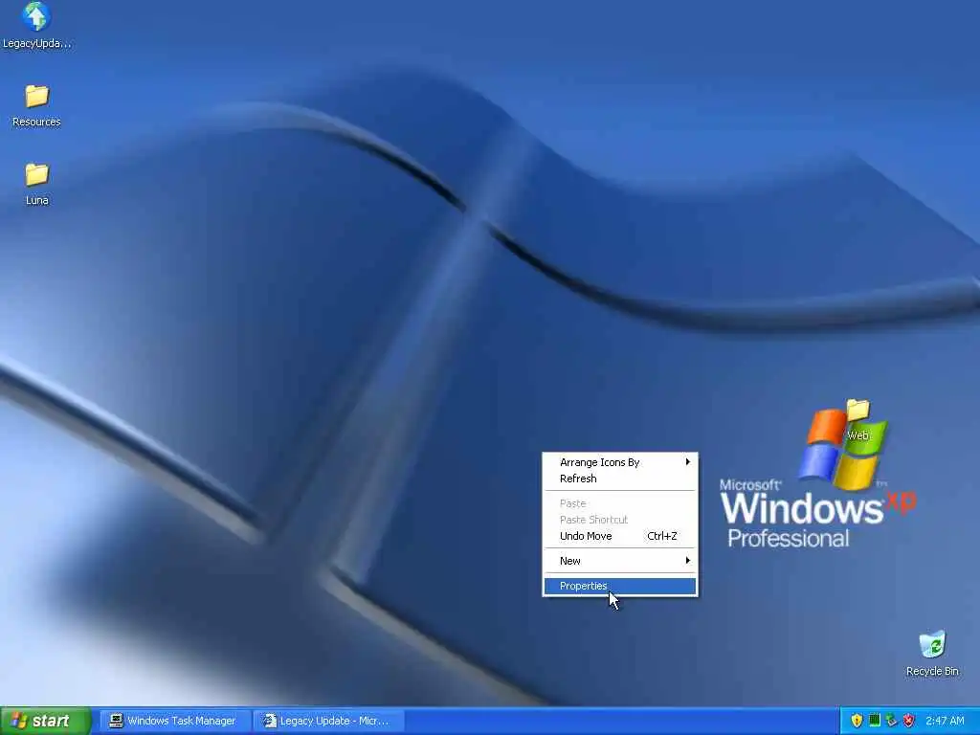980x735 pixels.
Task: Expand the Arrange Icons By submenu
Action: [620, 462]
